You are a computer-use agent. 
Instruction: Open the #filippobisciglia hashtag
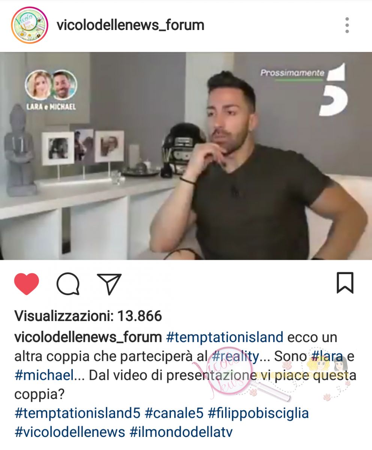coord(258,413)
